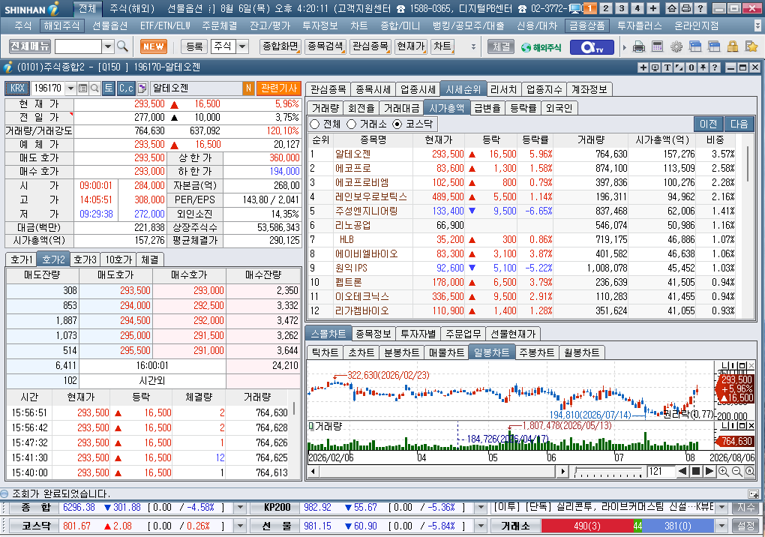Viewport: 765px width, 537px height.
Task: Click the chart bar-count slider handle
Action: [577, 471]
